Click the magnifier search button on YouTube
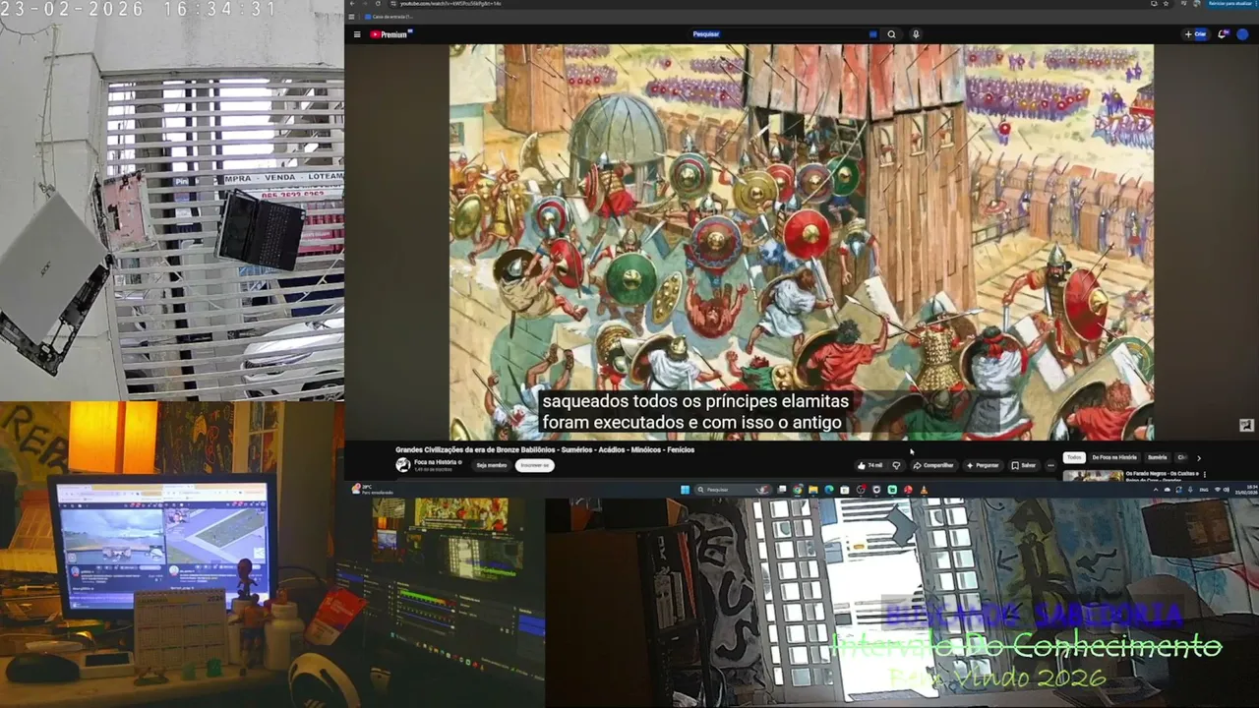 (892, 34)
